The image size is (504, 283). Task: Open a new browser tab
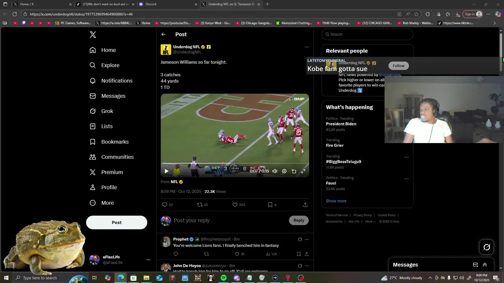click(267, 4)
